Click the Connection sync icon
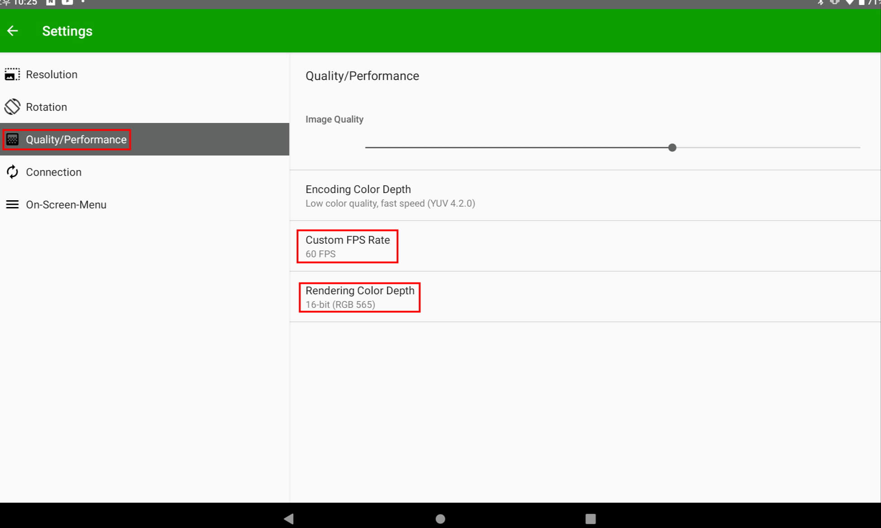This screenshot has width=881, height=528. coord(12,172)
